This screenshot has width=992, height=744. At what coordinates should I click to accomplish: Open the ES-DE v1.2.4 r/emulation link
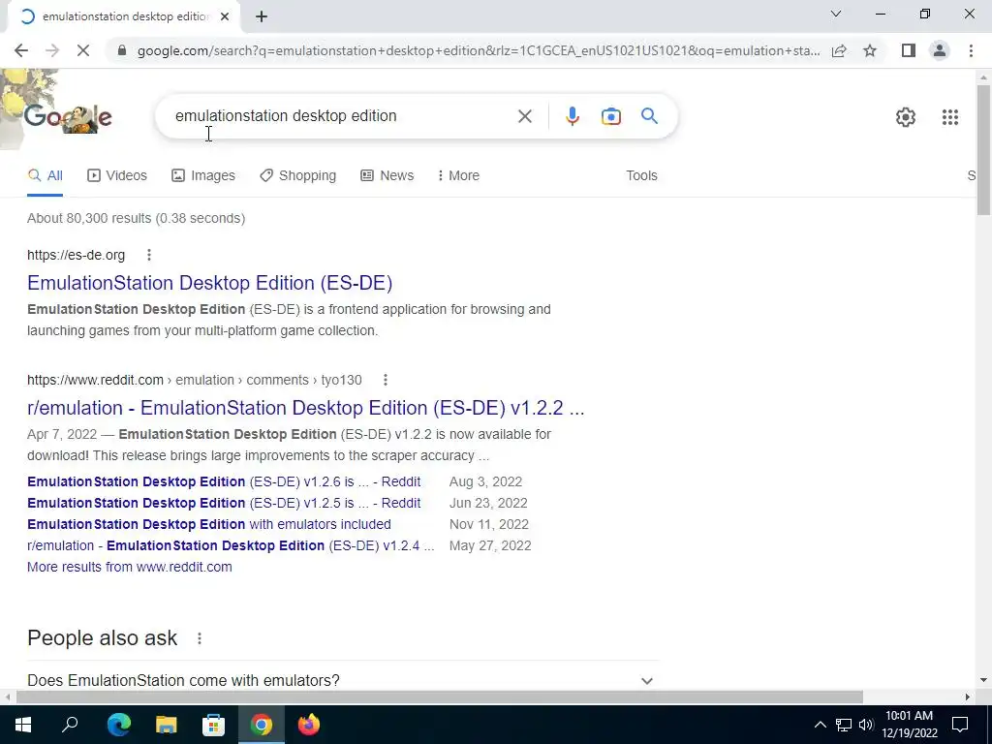[231, 545]
